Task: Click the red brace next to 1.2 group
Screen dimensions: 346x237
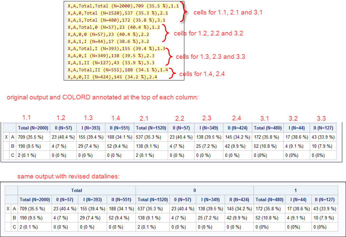Action: tap(166, 33)
